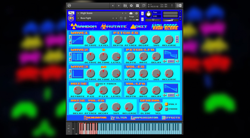This screenshot has height=138, width=250.
Task: Expand the Boss Fight preset dropdown
Action: 78,18
